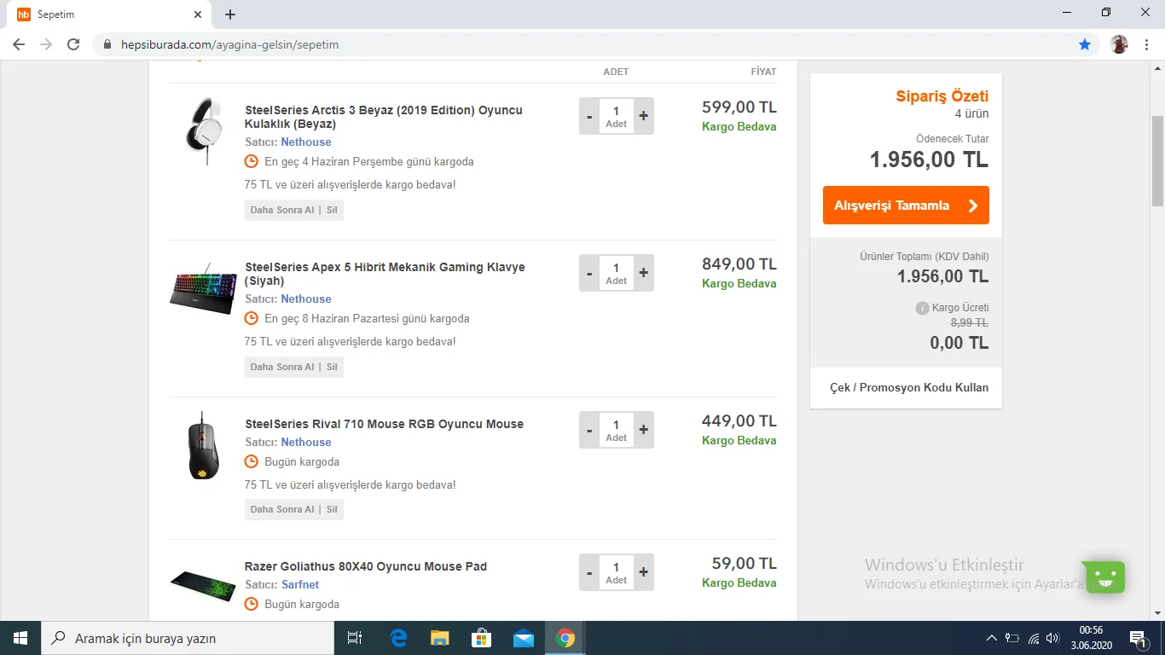This screenshot has width=1165, height=655.
Task: Remove the Arctis 3 headset with Sil
Action: coord(332,210)
